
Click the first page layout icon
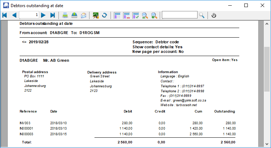click(117, 15)
